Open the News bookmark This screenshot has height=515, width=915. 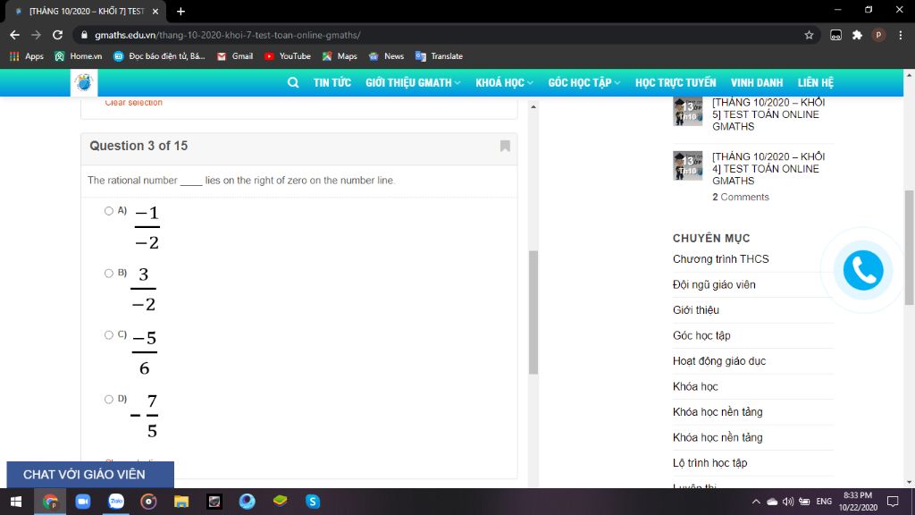(x=386, y=56)
